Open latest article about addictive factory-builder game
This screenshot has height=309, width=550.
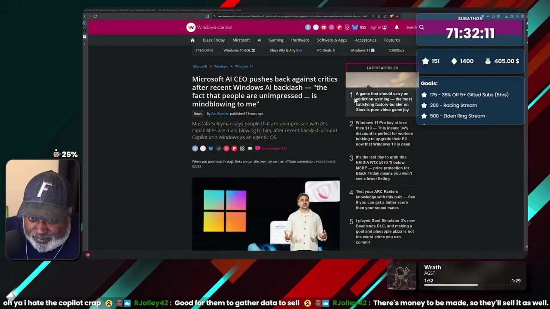pyautogui.click(x=383, y=102)
